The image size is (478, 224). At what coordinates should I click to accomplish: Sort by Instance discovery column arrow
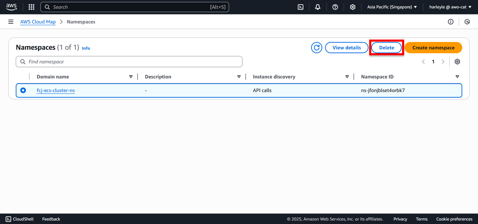pos(347,77)
